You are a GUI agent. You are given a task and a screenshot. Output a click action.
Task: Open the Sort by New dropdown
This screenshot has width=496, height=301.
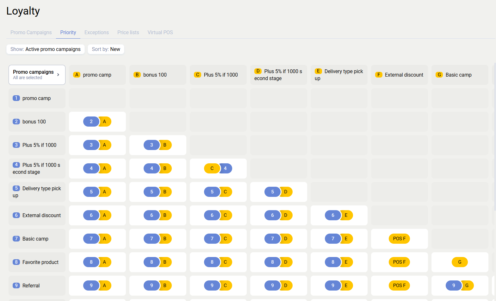106,49
